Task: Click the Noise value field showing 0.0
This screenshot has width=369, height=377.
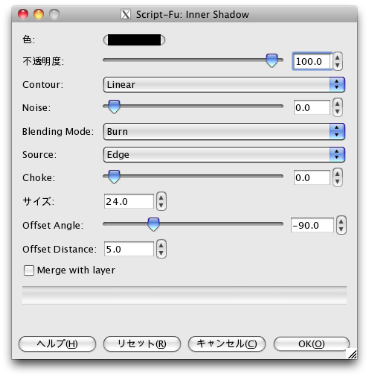Action: [312, 107]
